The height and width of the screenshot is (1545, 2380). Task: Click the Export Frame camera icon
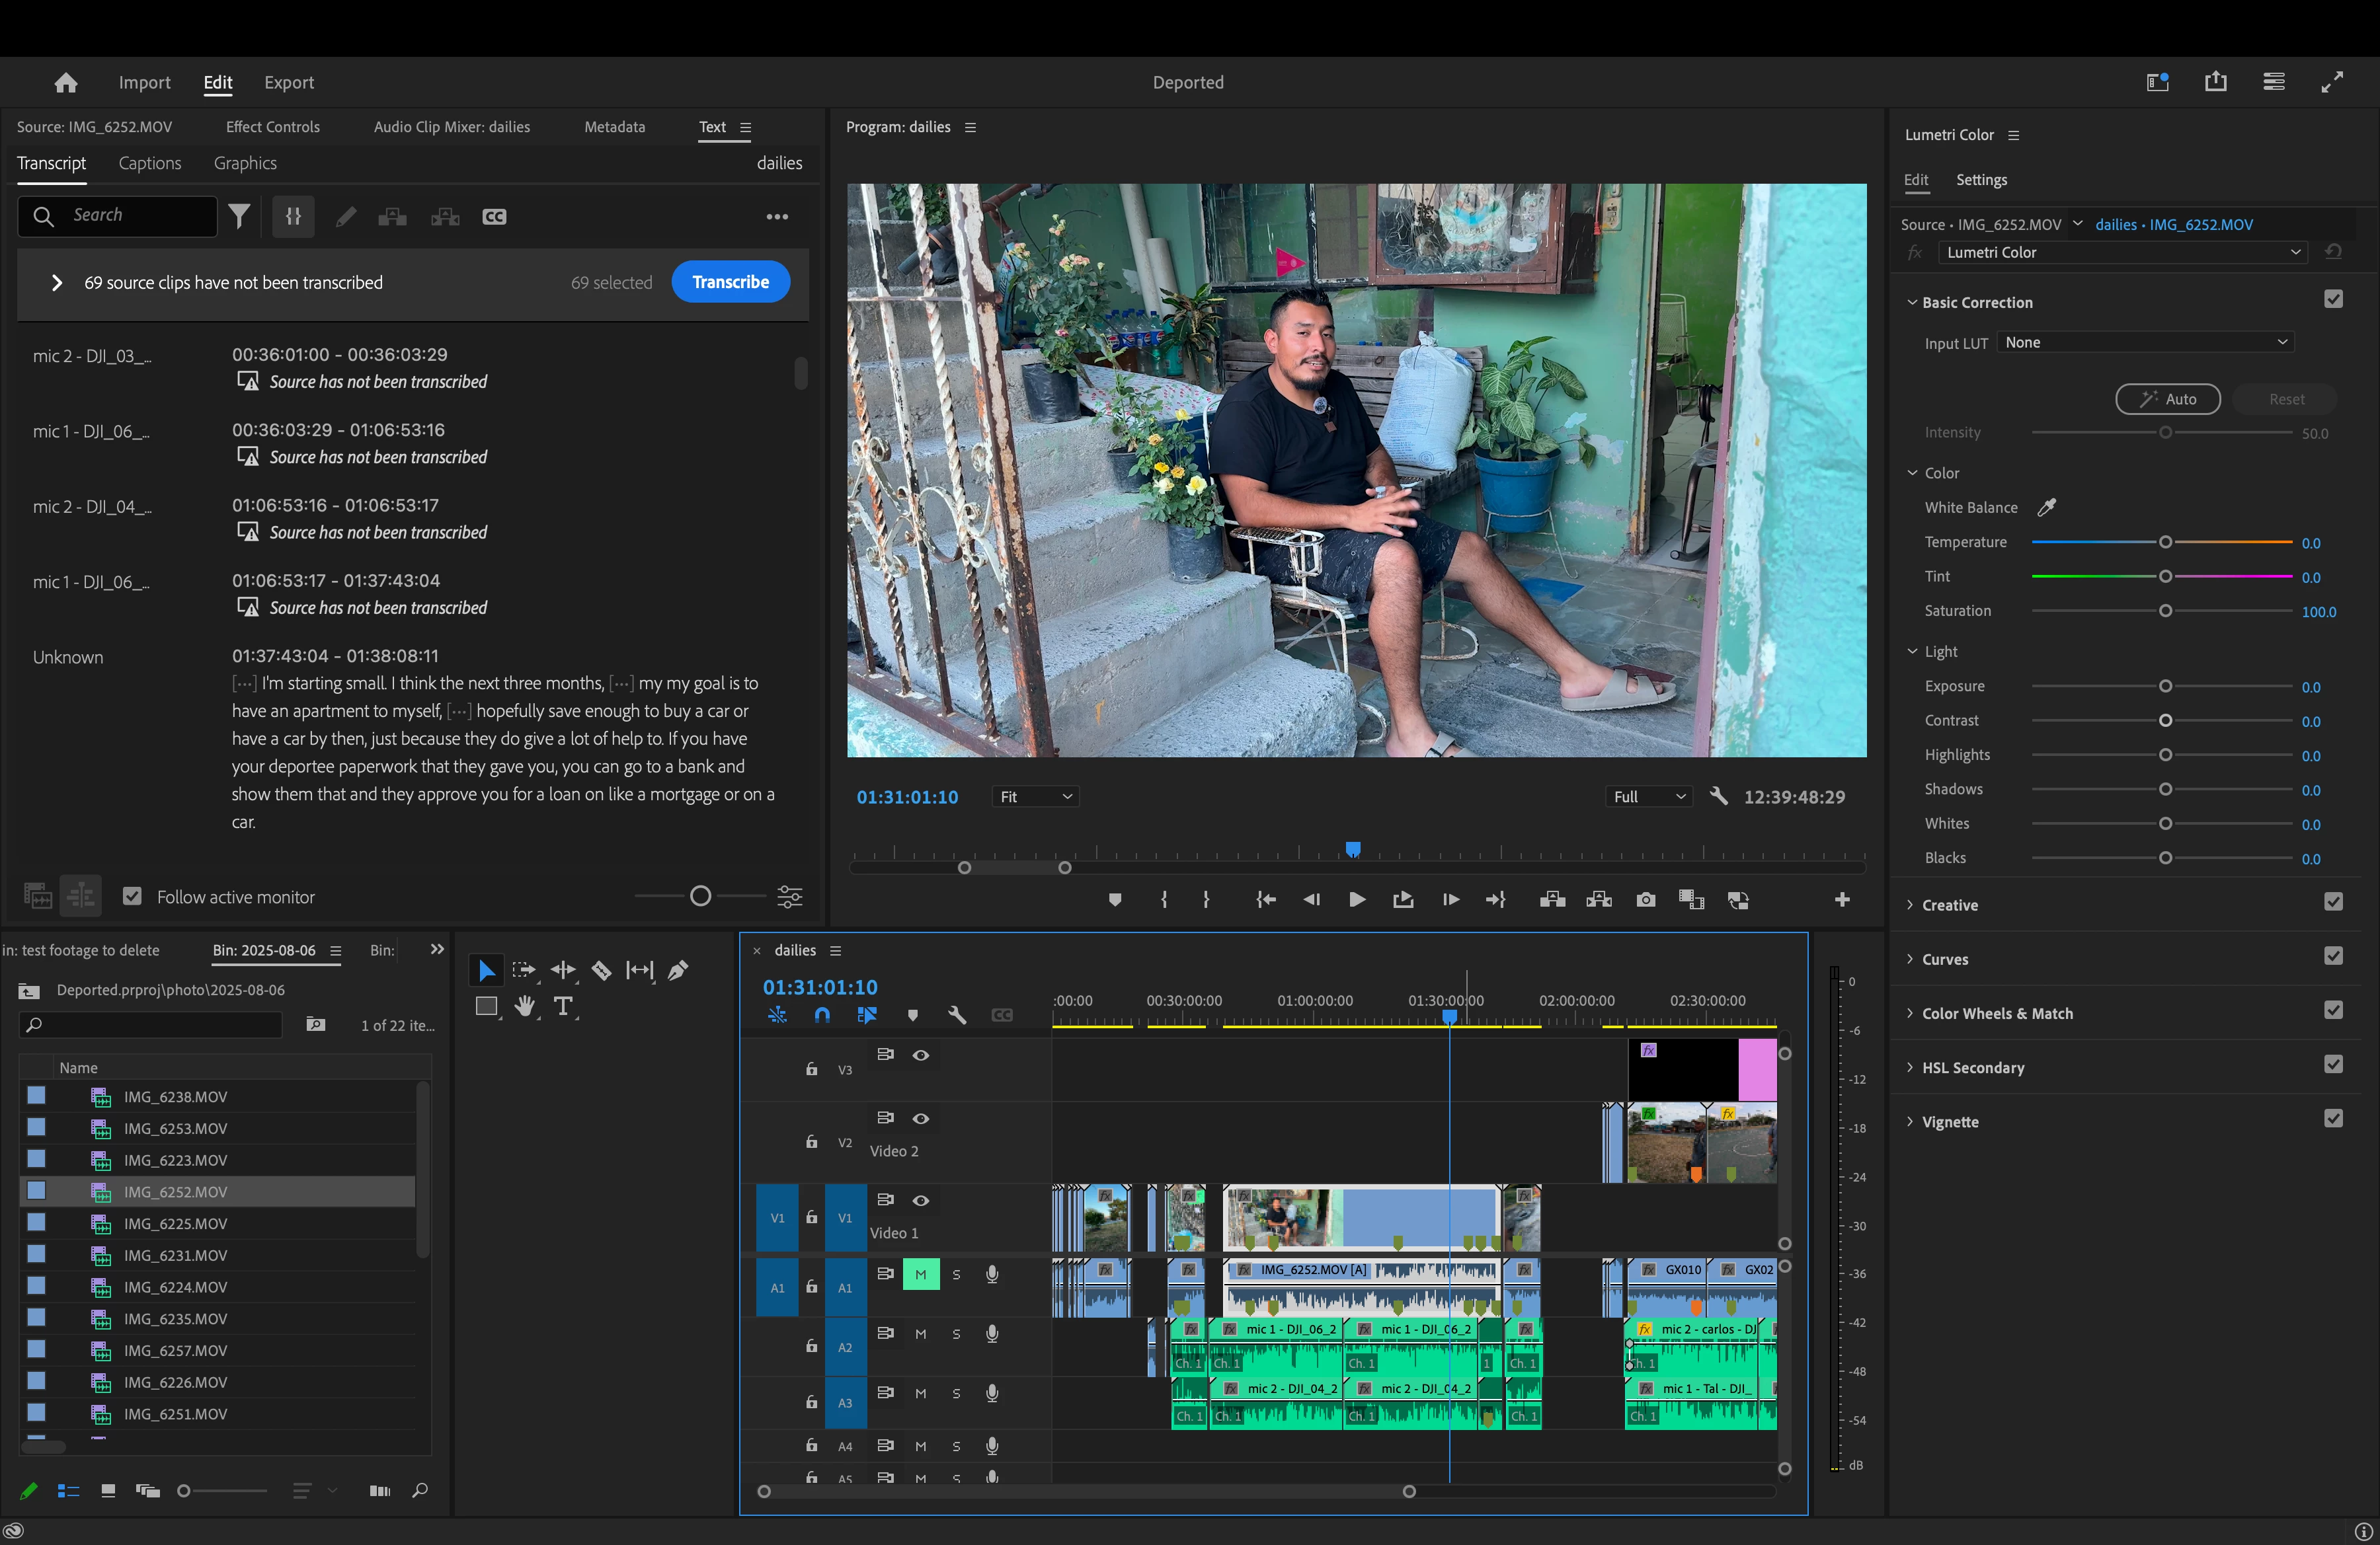(1645, 901)
